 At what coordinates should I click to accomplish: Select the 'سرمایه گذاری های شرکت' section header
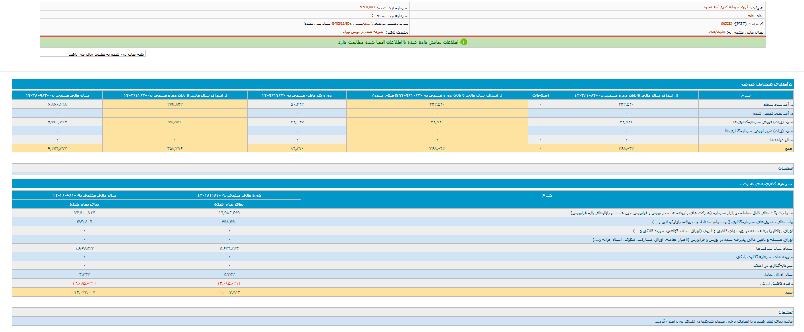tap(768, 184)
